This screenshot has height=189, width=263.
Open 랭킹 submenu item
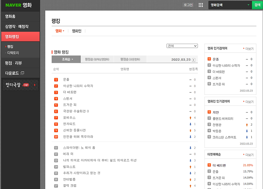[x=10, y=47]
